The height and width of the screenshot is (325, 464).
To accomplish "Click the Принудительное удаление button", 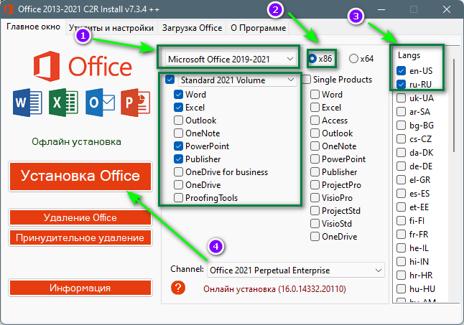I will click(80, 238).
